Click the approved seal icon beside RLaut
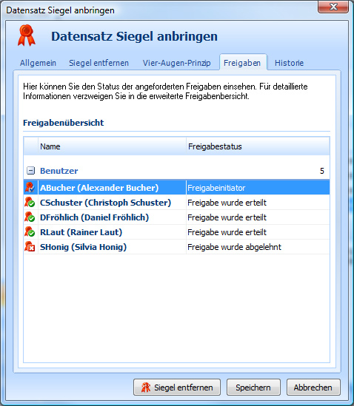 [x=30, y=231]
